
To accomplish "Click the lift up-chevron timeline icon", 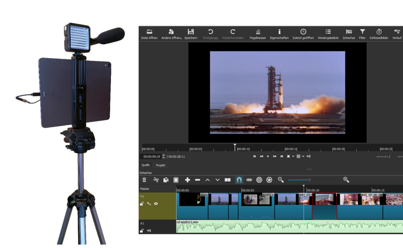I will 207,180.
